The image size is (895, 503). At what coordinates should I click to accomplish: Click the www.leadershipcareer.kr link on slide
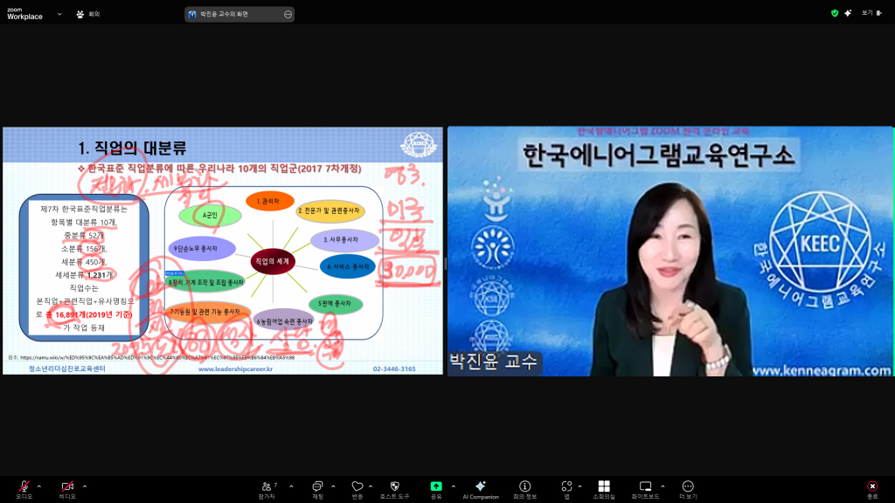click(x=235, y=369)
